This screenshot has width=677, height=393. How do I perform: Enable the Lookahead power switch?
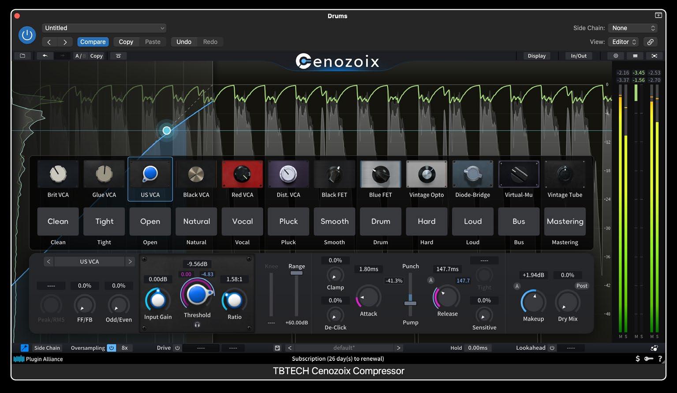click(x=552, y=348)
